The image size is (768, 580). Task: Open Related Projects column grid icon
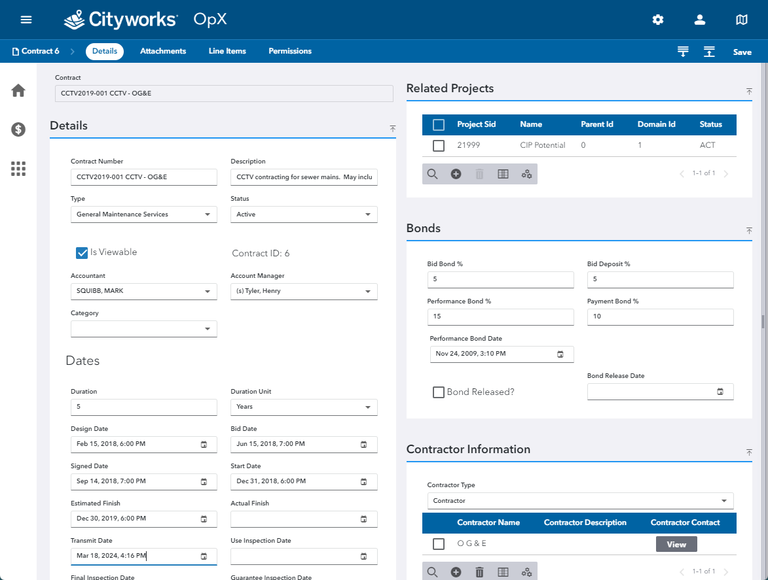(503, 174)
